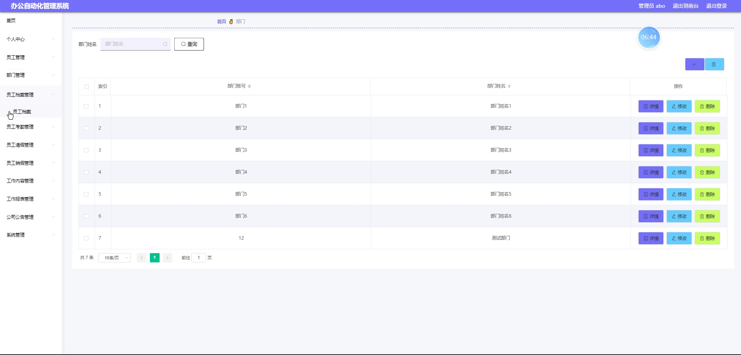Click 修改 for 测试部门 row
741x355 pixels.
pos(679,238)
